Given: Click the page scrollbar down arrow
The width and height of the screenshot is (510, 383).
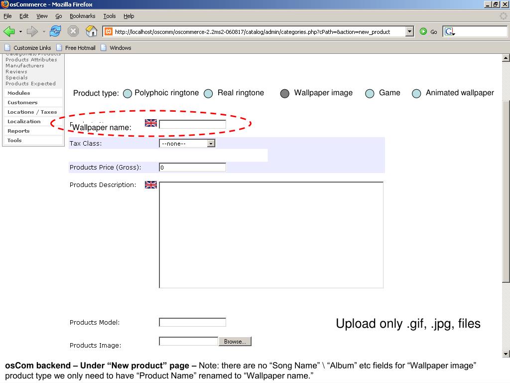Looking at the screenshot, I should tap(506, 354).
